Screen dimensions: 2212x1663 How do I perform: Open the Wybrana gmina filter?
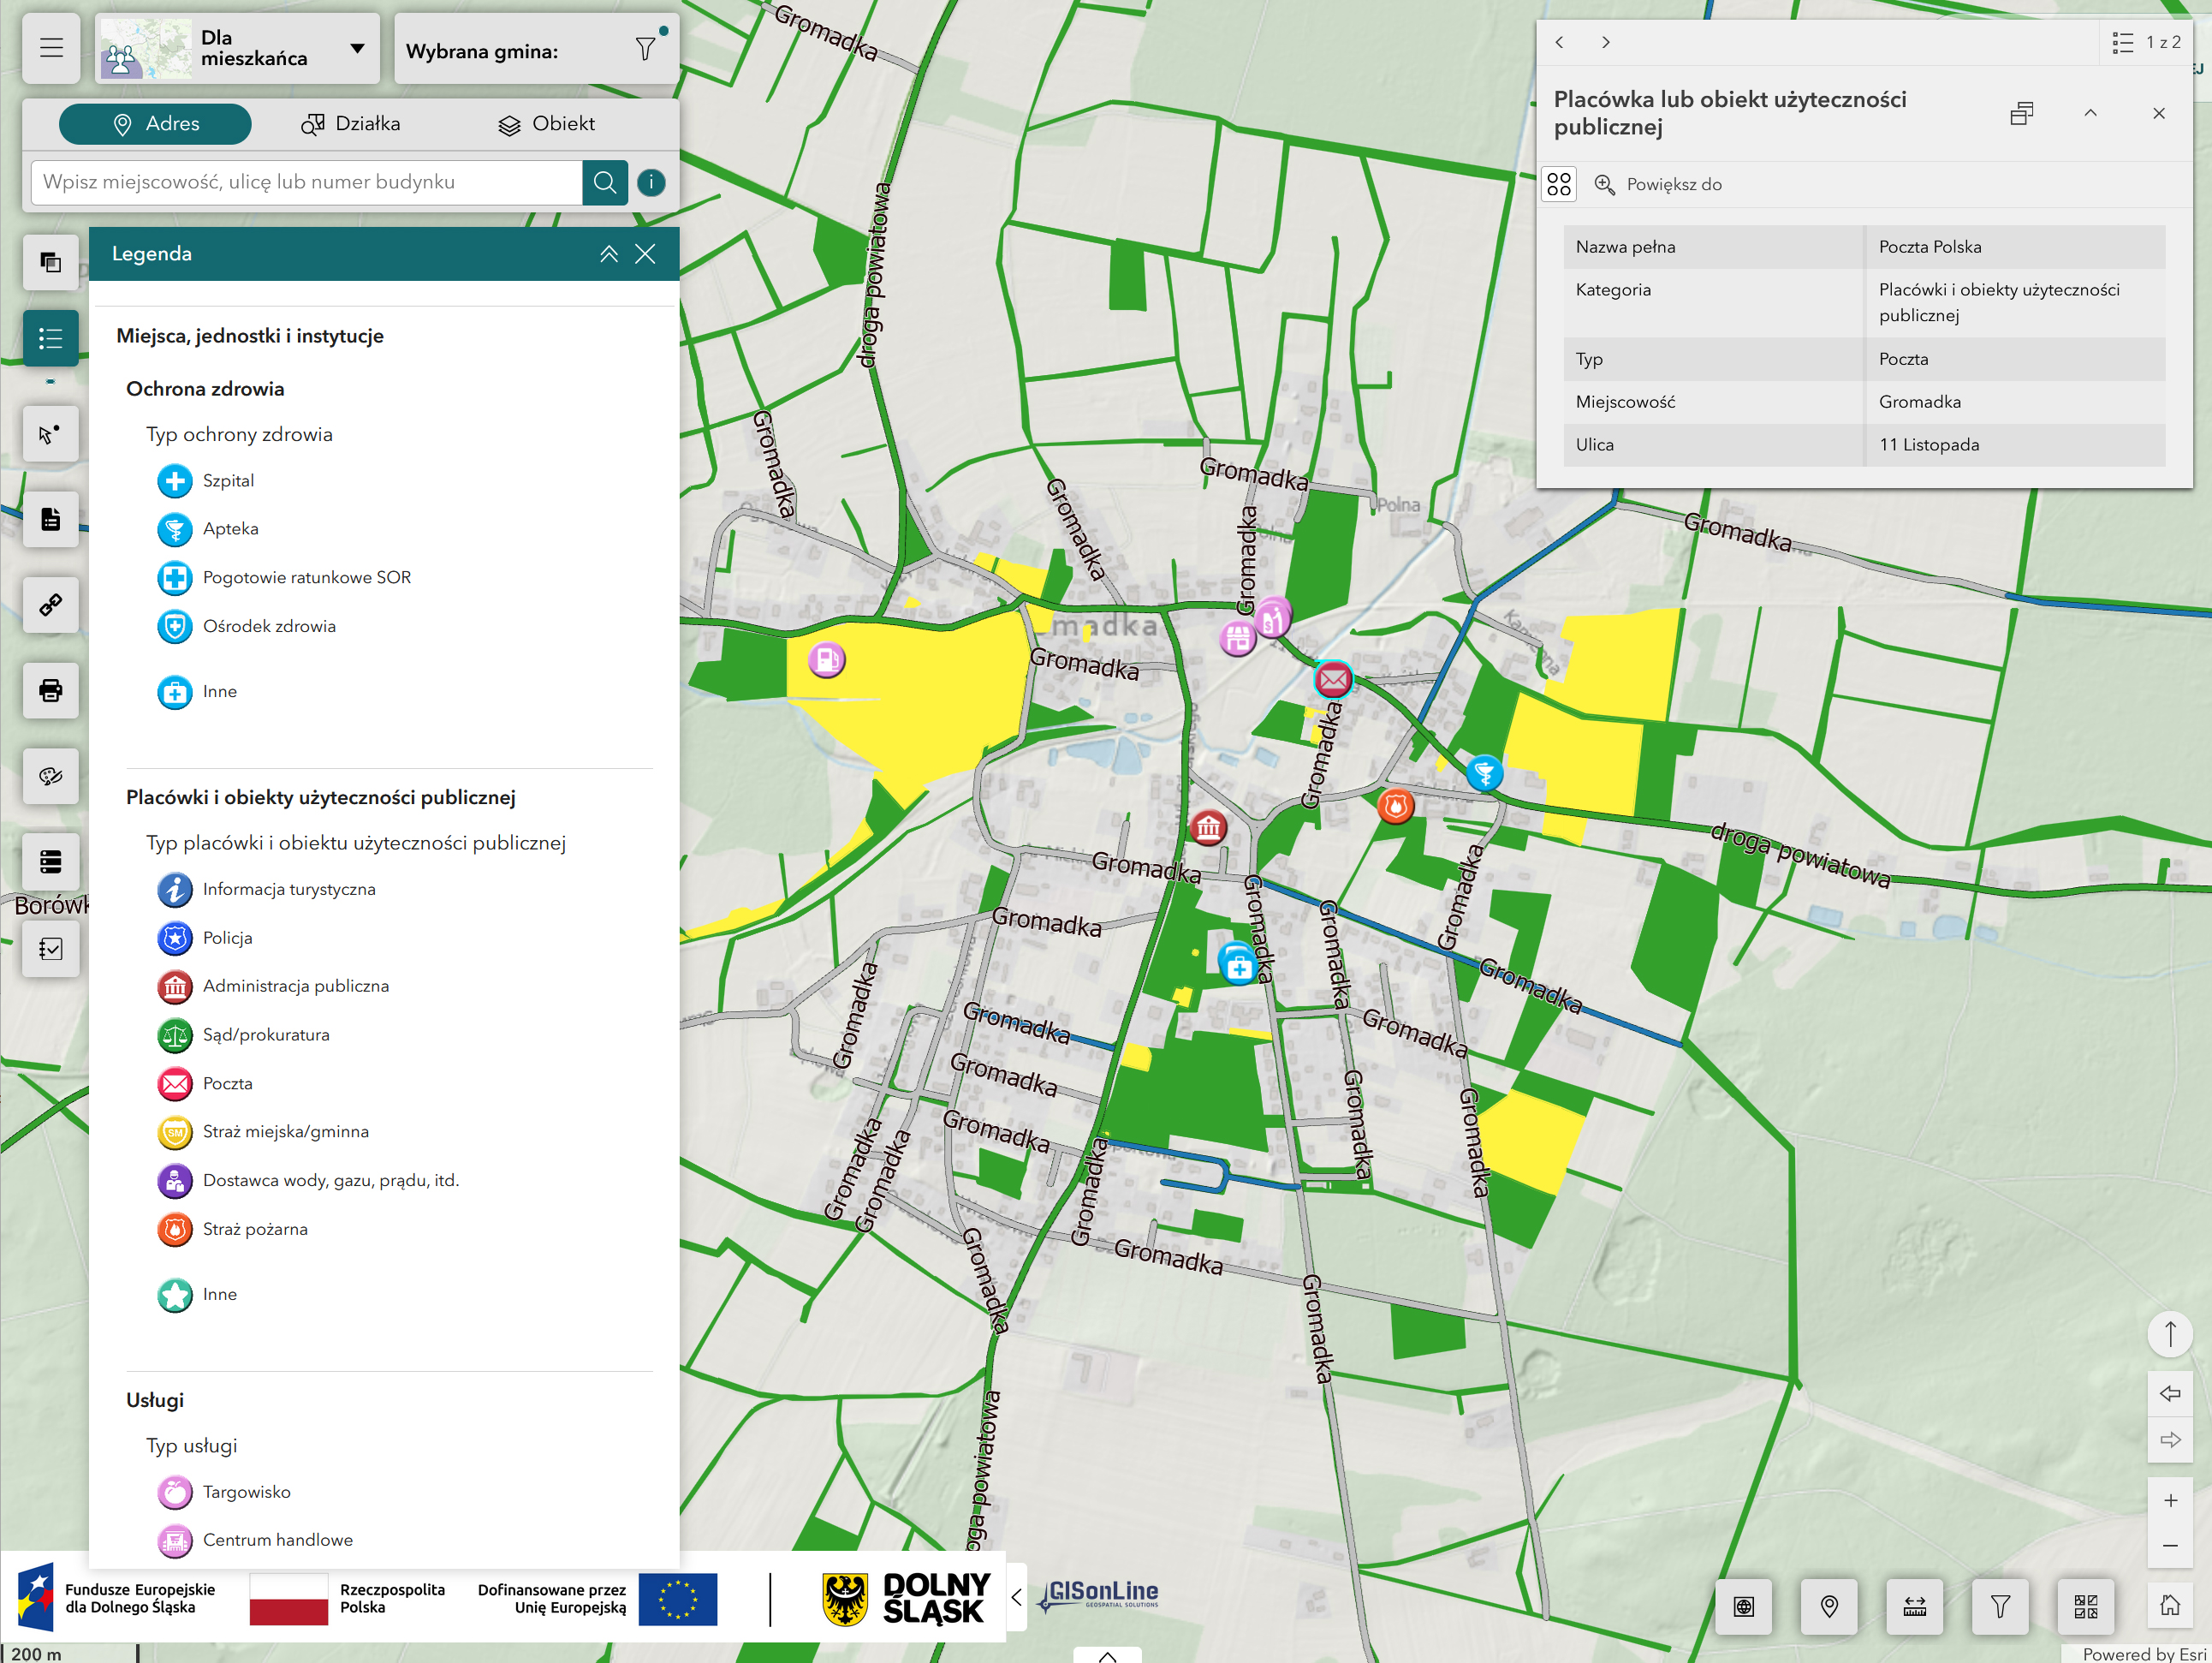(x=646, y=50)
